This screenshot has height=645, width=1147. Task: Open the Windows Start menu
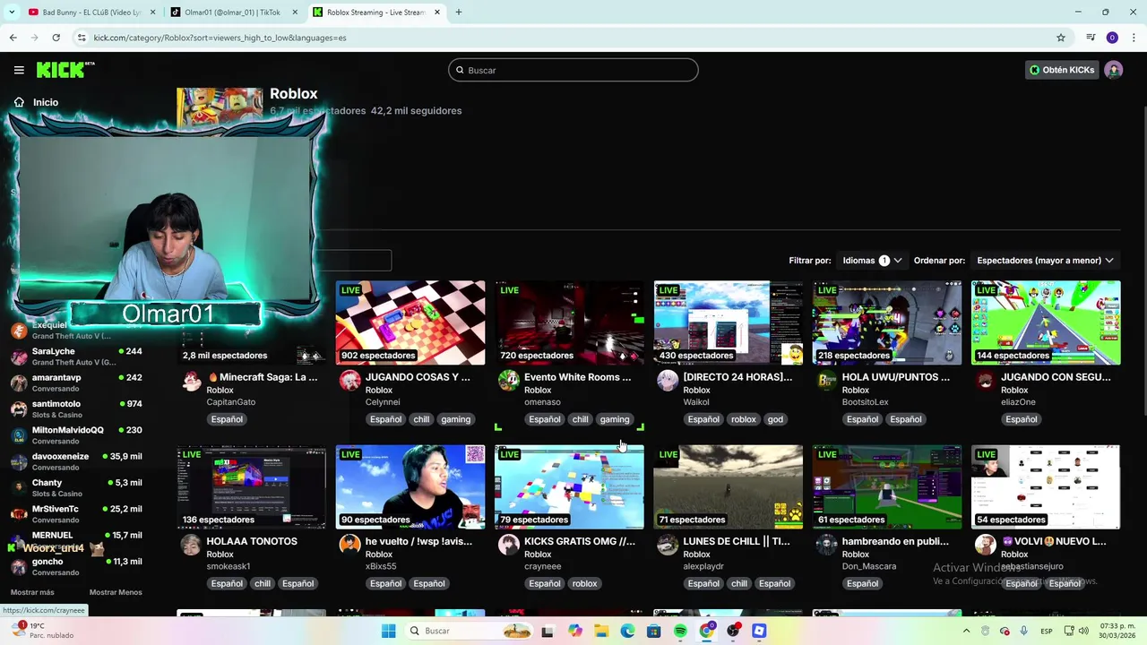[x=388, y=631]
